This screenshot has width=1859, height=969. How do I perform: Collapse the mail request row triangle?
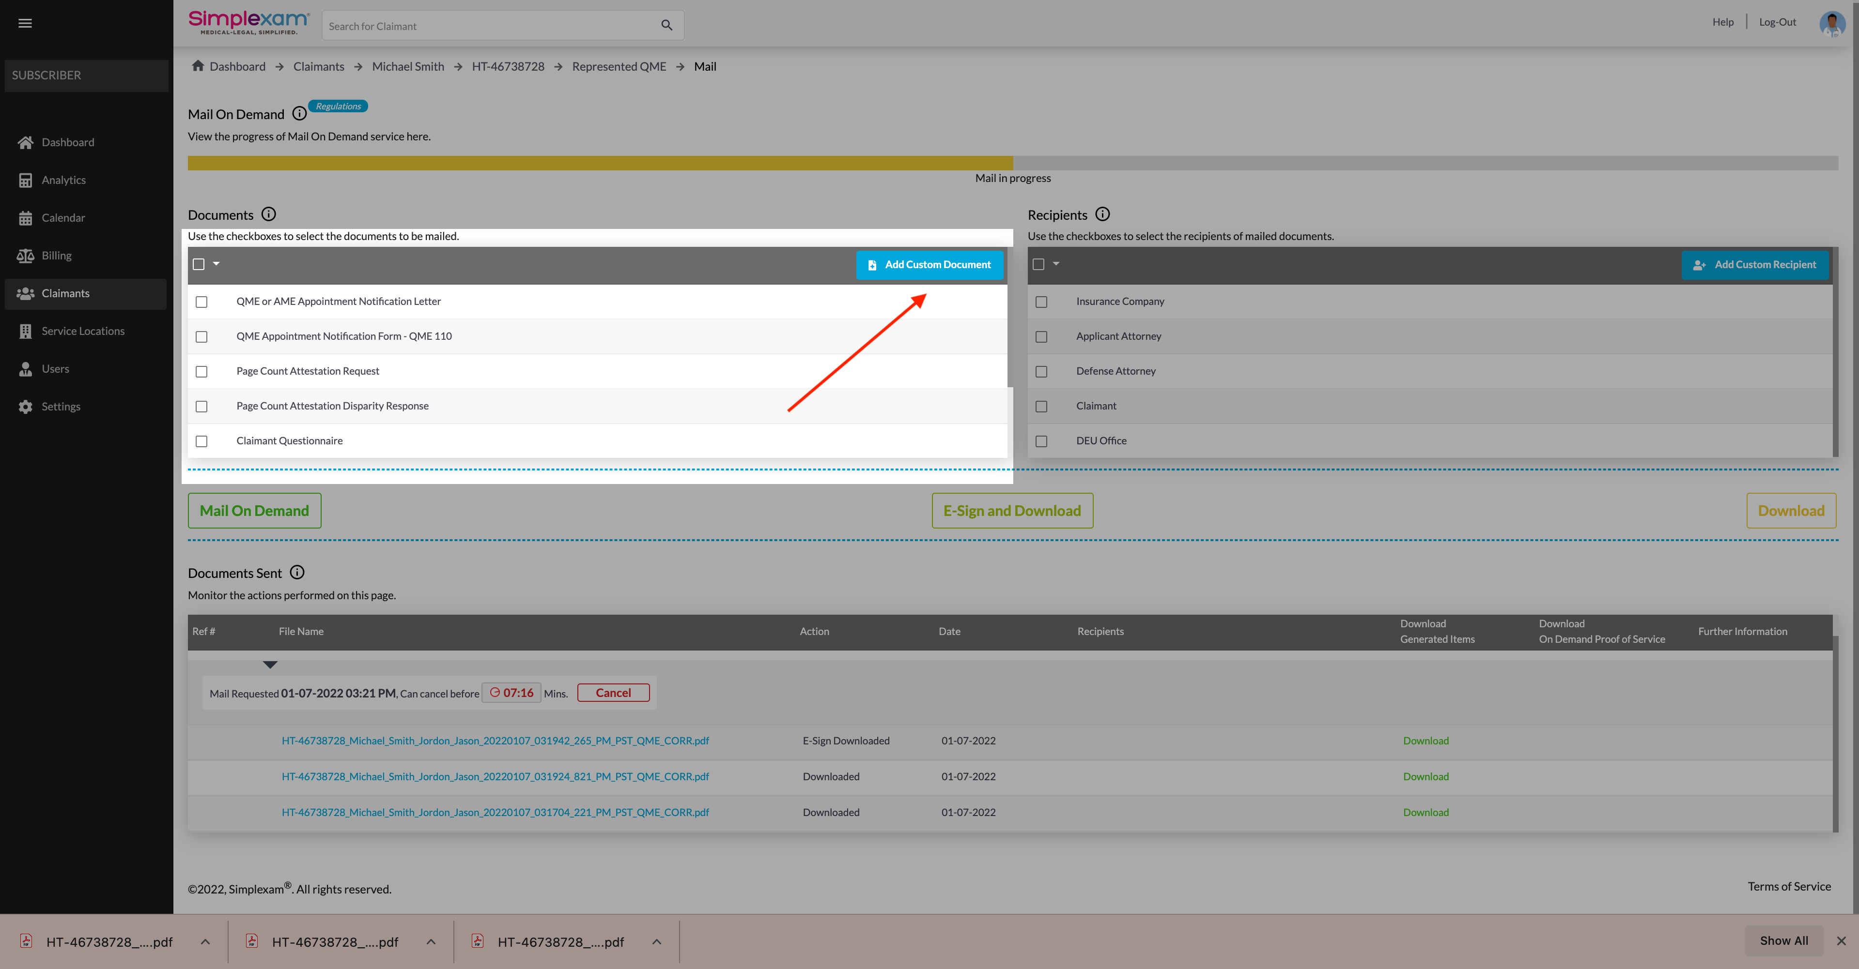coord(270,664)
